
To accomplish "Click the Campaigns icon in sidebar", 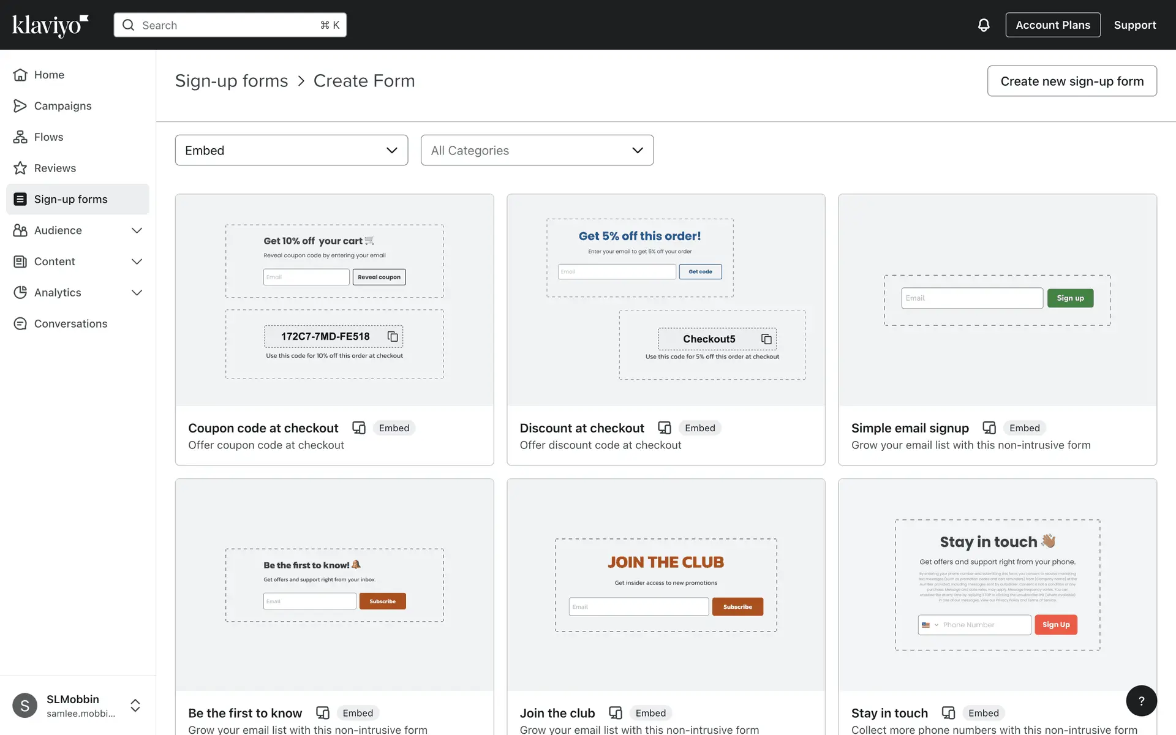I will click(x=20, y=106).
